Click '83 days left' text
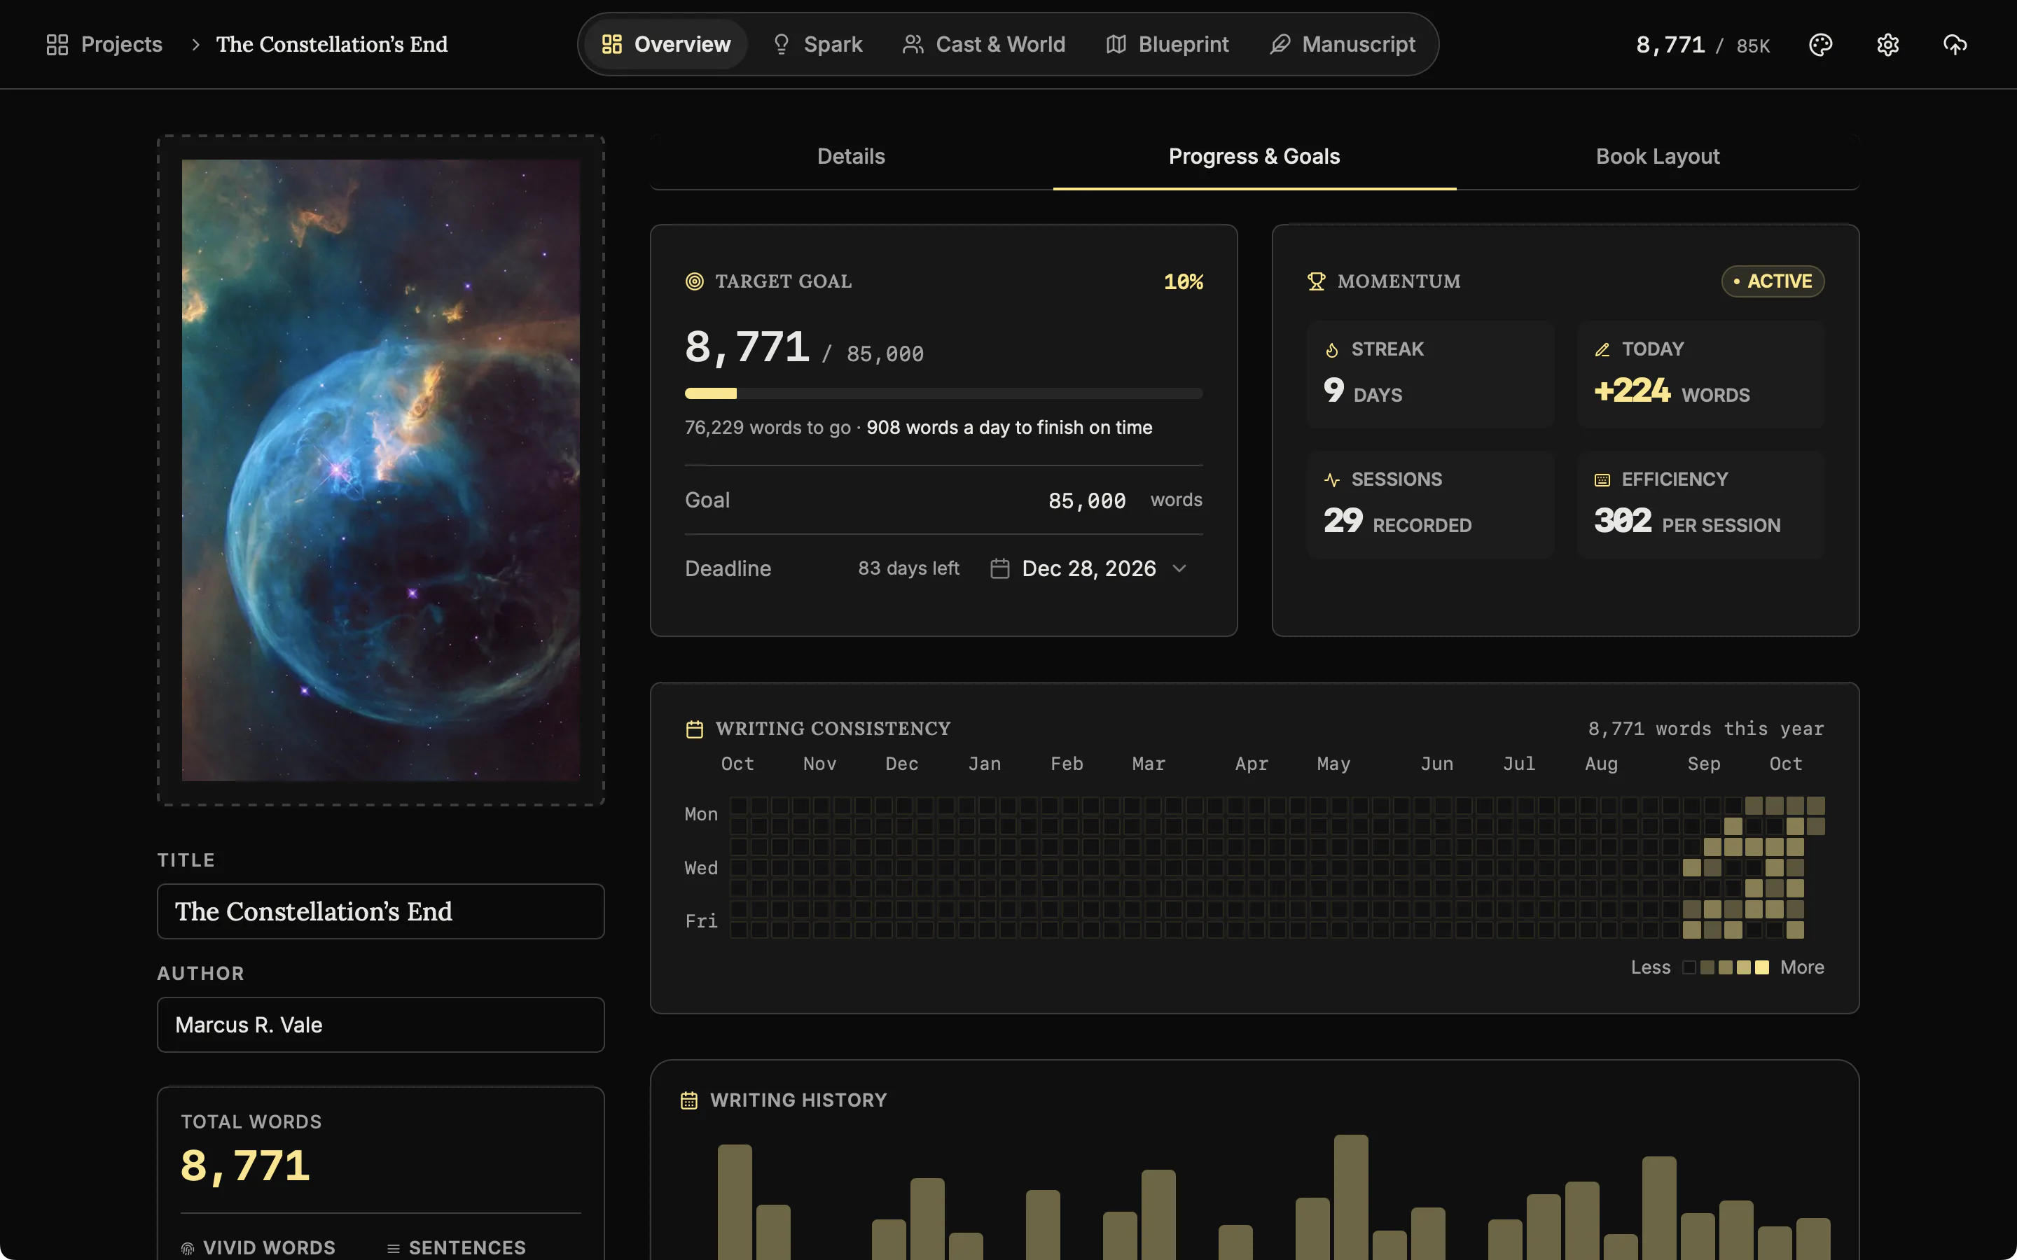Screen dimensions: 2017x1260 tap(908, 568)
